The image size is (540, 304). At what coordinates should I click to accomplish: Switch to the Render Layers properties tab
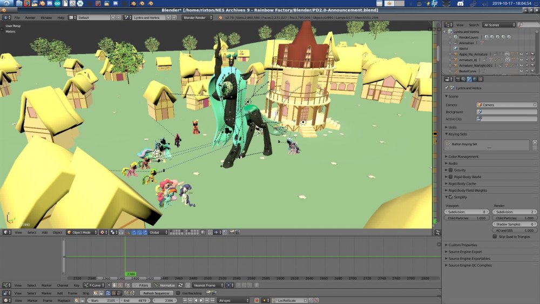(463, 79)
